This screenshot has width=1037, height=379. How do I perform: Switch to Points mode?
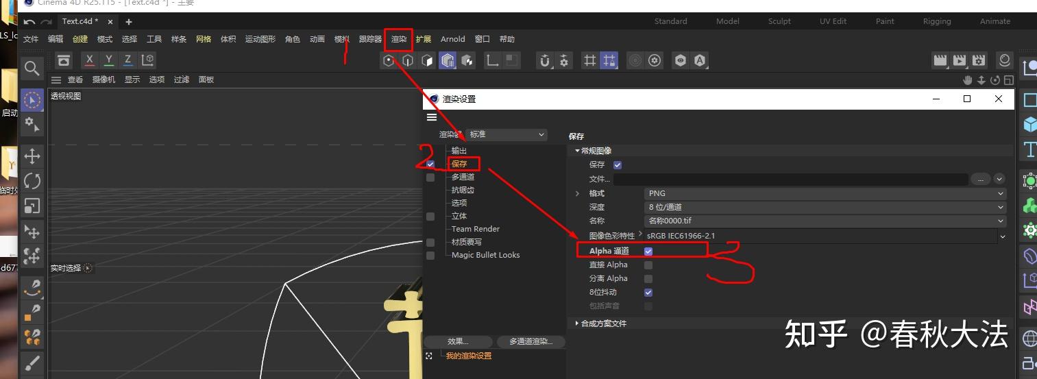click(x=389, y=61)
